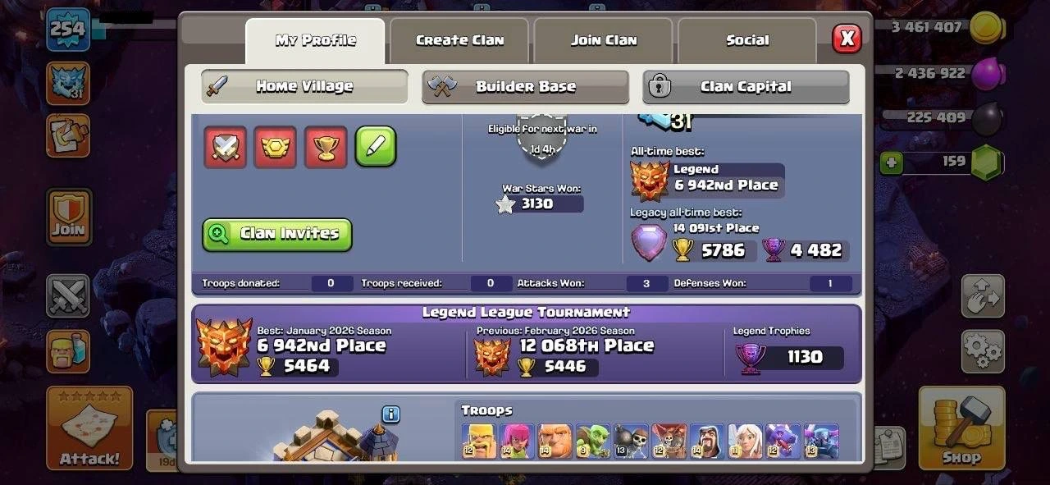This screenshot has height=485, width=1050.
Task: Click the Clan Invites button
Action: click(x=277, y=234)
